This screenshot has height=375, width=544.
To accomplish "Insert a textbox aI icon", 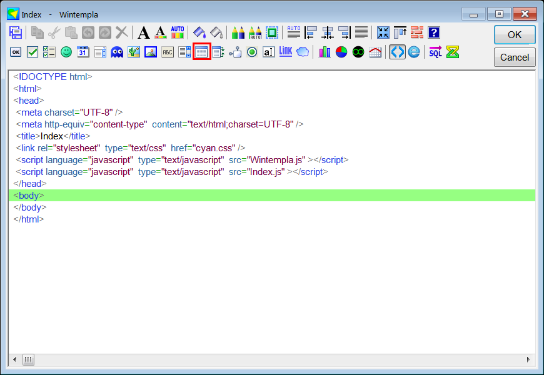I will tap(269, 52).
